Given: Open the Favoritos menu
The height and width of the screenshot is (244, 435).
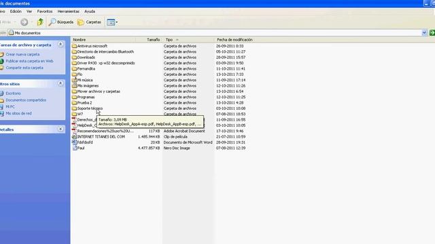Looking at the screenshot, I should (45, 12).
